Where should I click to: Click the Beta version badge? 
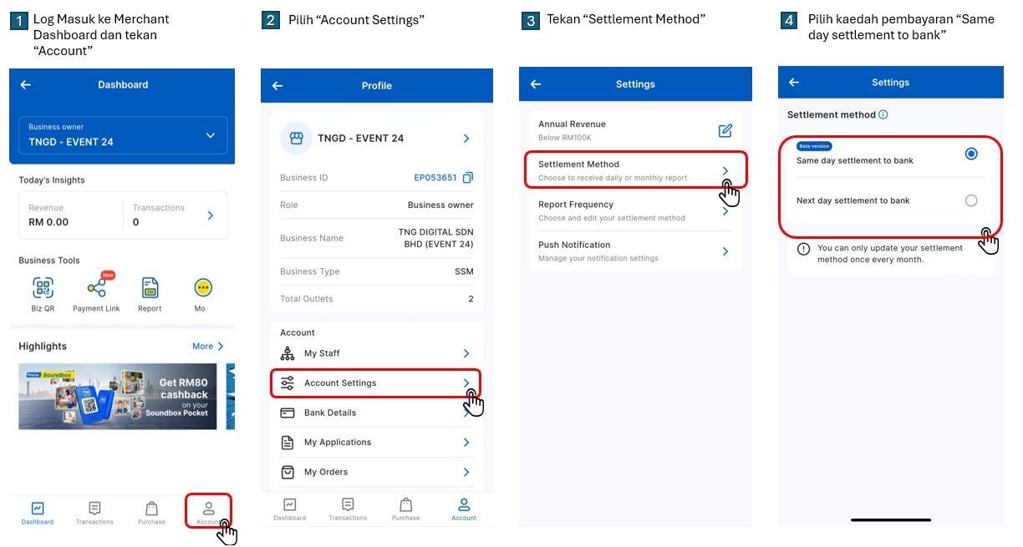[x=814, y=146]
